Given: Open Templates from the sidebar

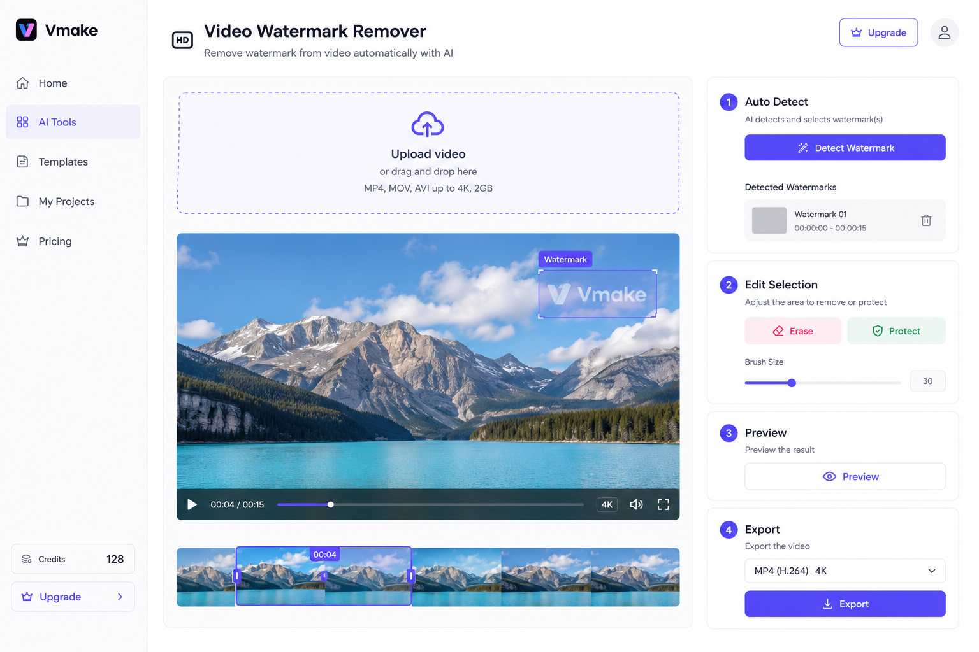Looking at the screenshot, I should coord(73,162).
